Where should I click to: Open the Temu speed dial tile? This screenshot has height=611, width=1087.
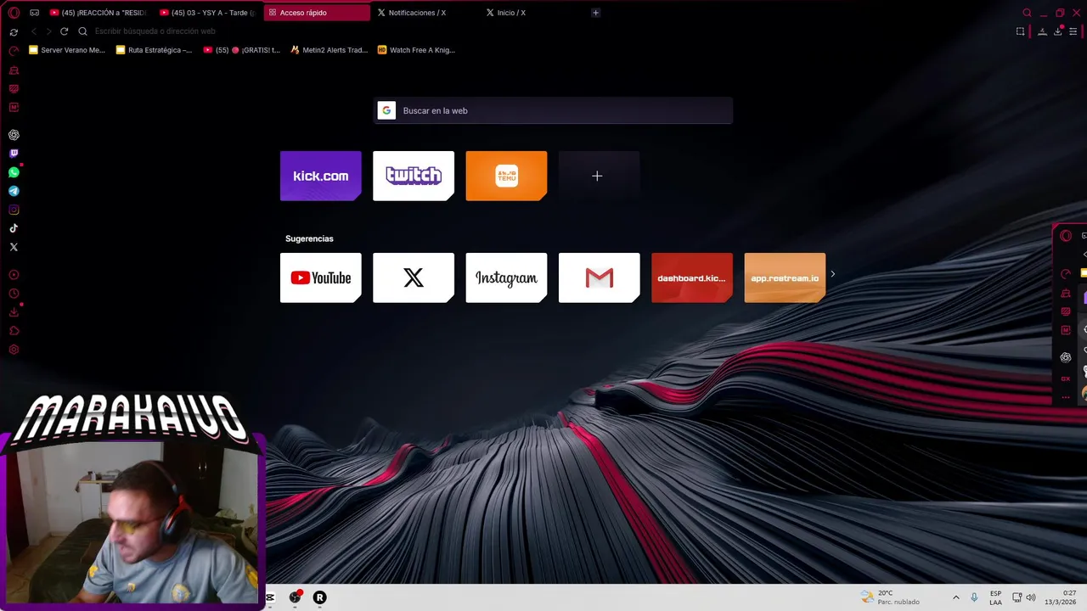(x=506, y=176)
